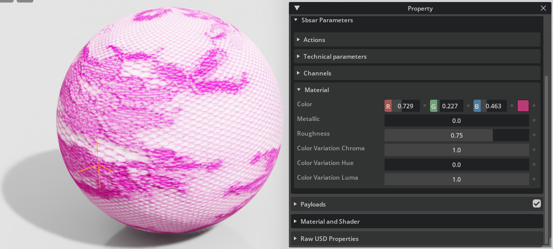Open the pink Color swatch picker
Screen dimensions: 553x249
[x=523, y=106]
